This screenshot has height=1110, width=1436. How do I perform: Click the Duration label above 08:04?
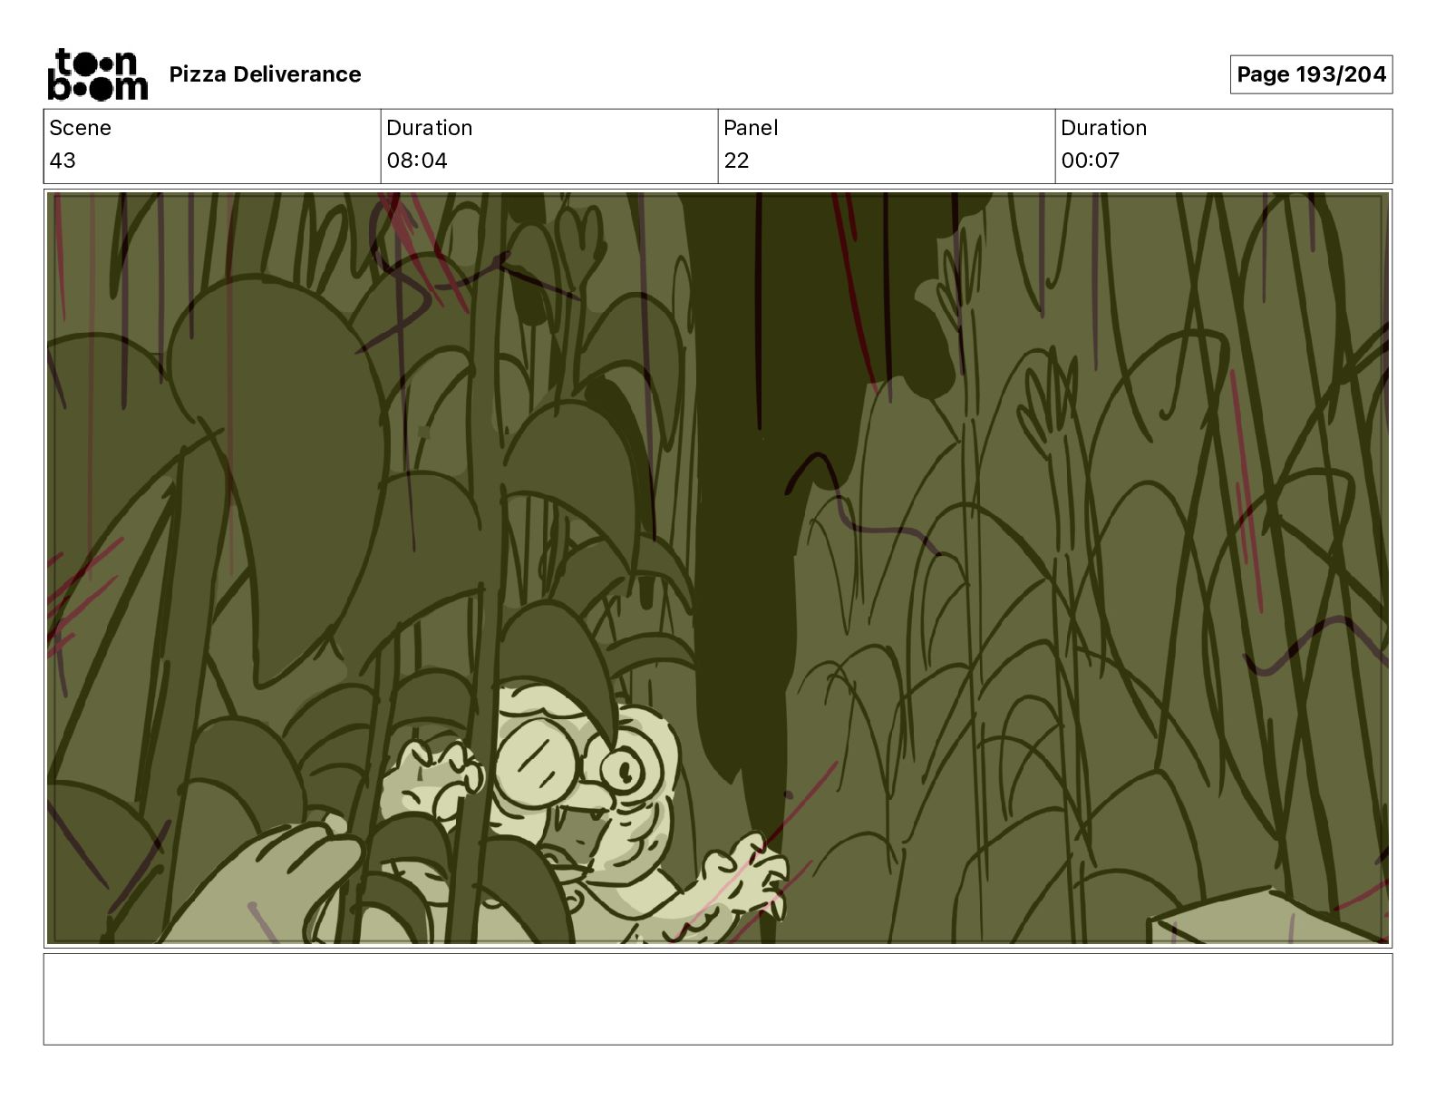429,128
